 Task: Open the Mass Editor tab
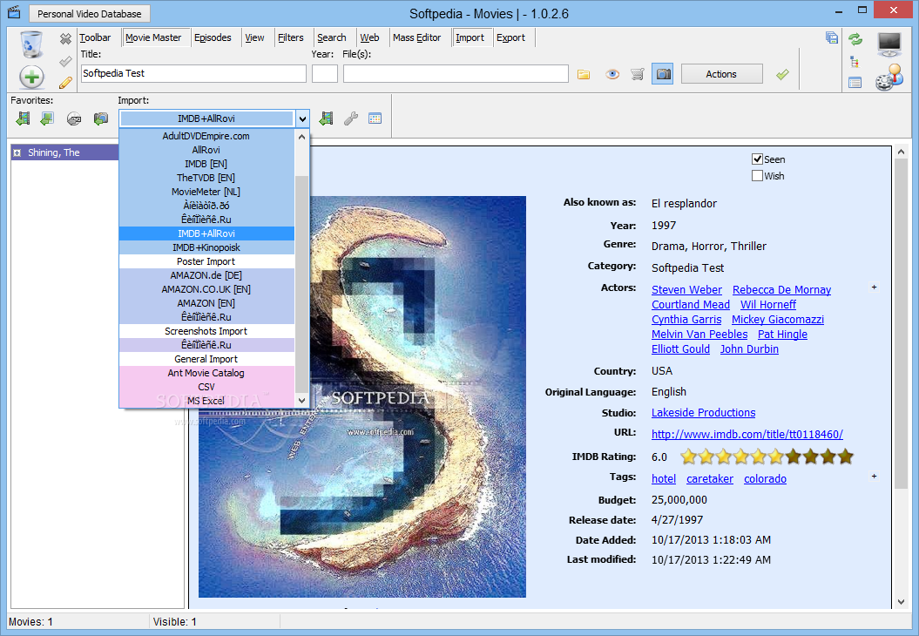point(416,37)
